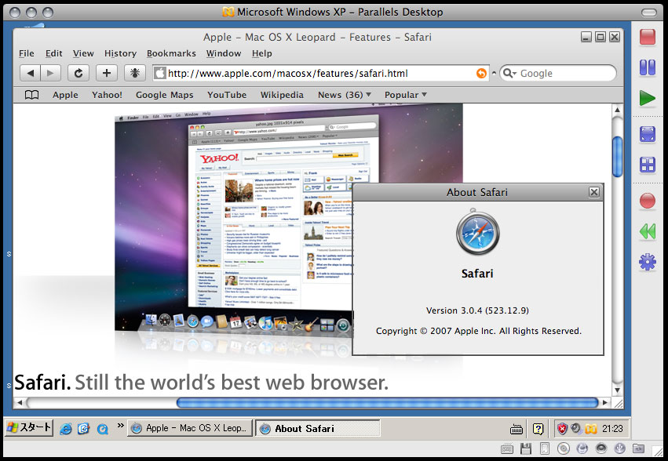The image size is (668, 461).
Task: Open the Help menu
Action: [261, 53]
